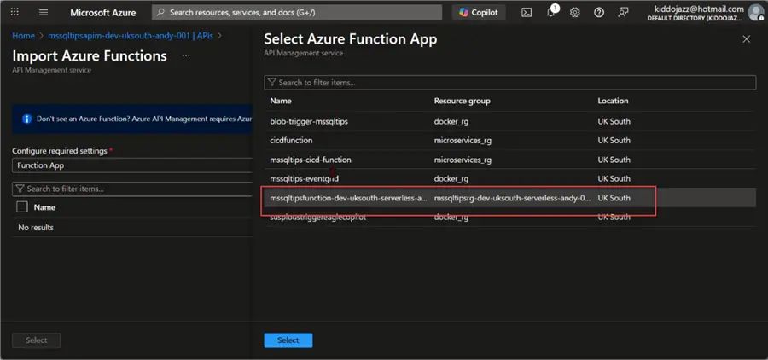Select the mssqltips-eventgrid row
This screenshot has width=768, height=360.
[510, 179]
